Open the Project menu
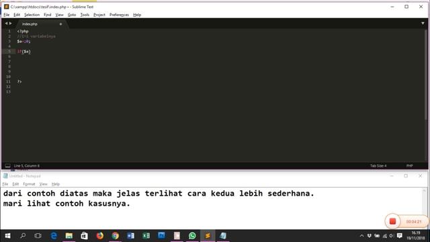430x242 pixels. tap(99, 15)
